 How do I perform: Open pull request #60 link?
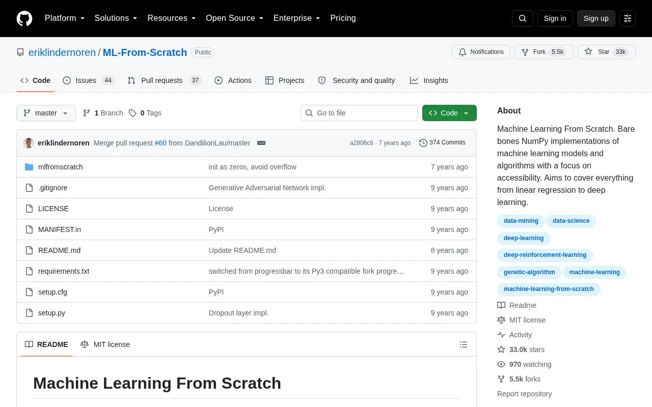[160, 143]
